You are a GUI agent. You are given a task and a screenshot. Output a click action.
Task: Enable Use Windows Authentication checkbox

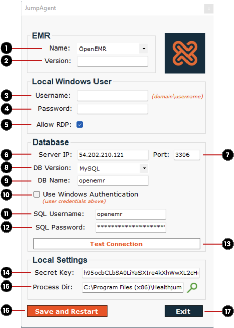pos(37,194)
